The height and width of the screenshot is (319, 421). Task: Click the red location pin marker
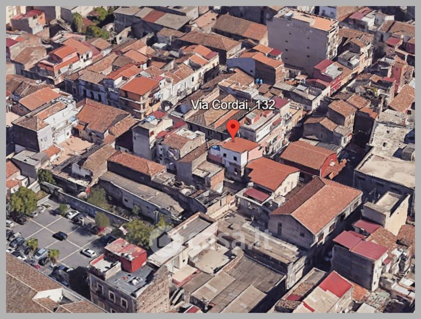coord(233,128)
